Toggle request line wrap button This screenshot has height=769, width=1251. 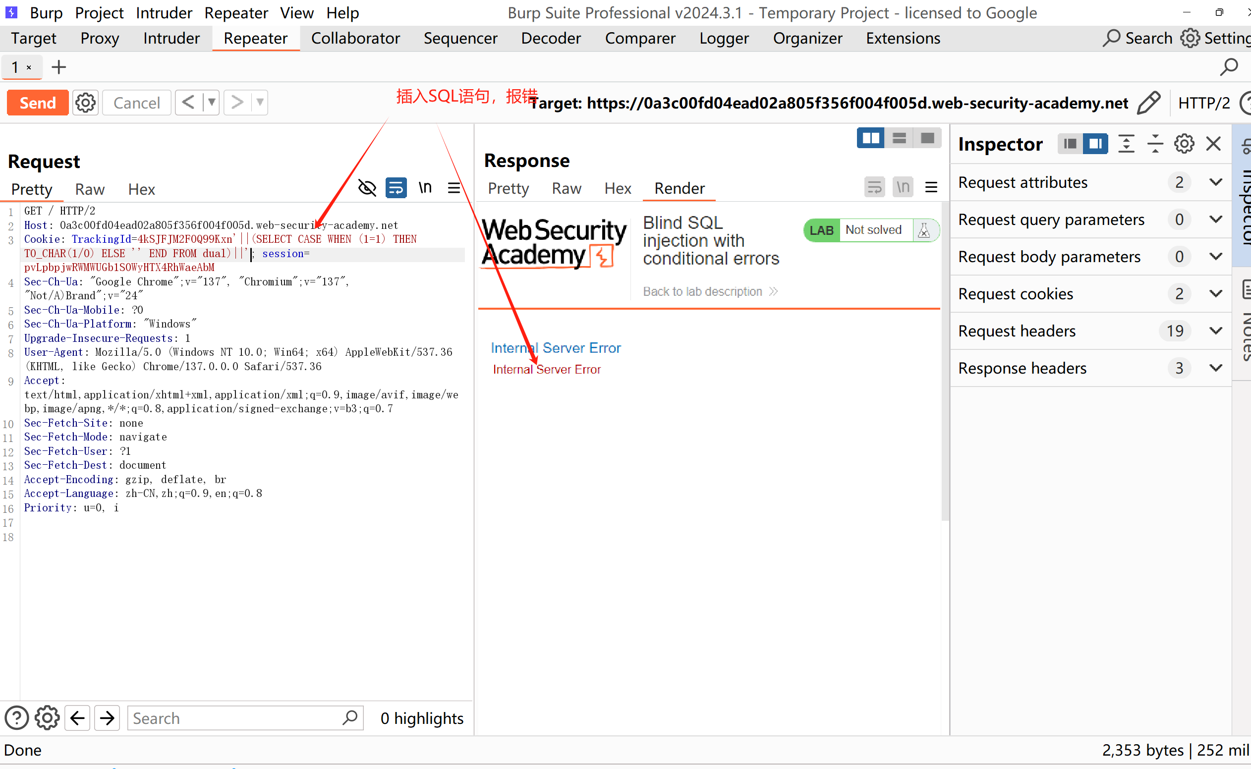pyautogui.click(x=396, y=188)
